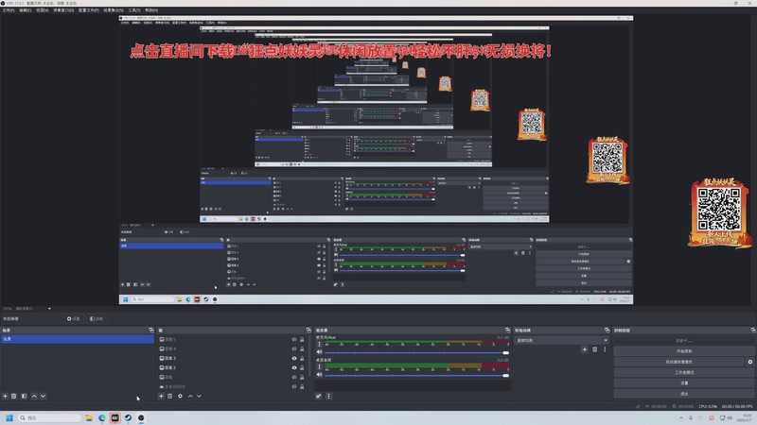Click source properties button in context bar
The width and height of the screenshot is (757, 425).
coord(74,318)
